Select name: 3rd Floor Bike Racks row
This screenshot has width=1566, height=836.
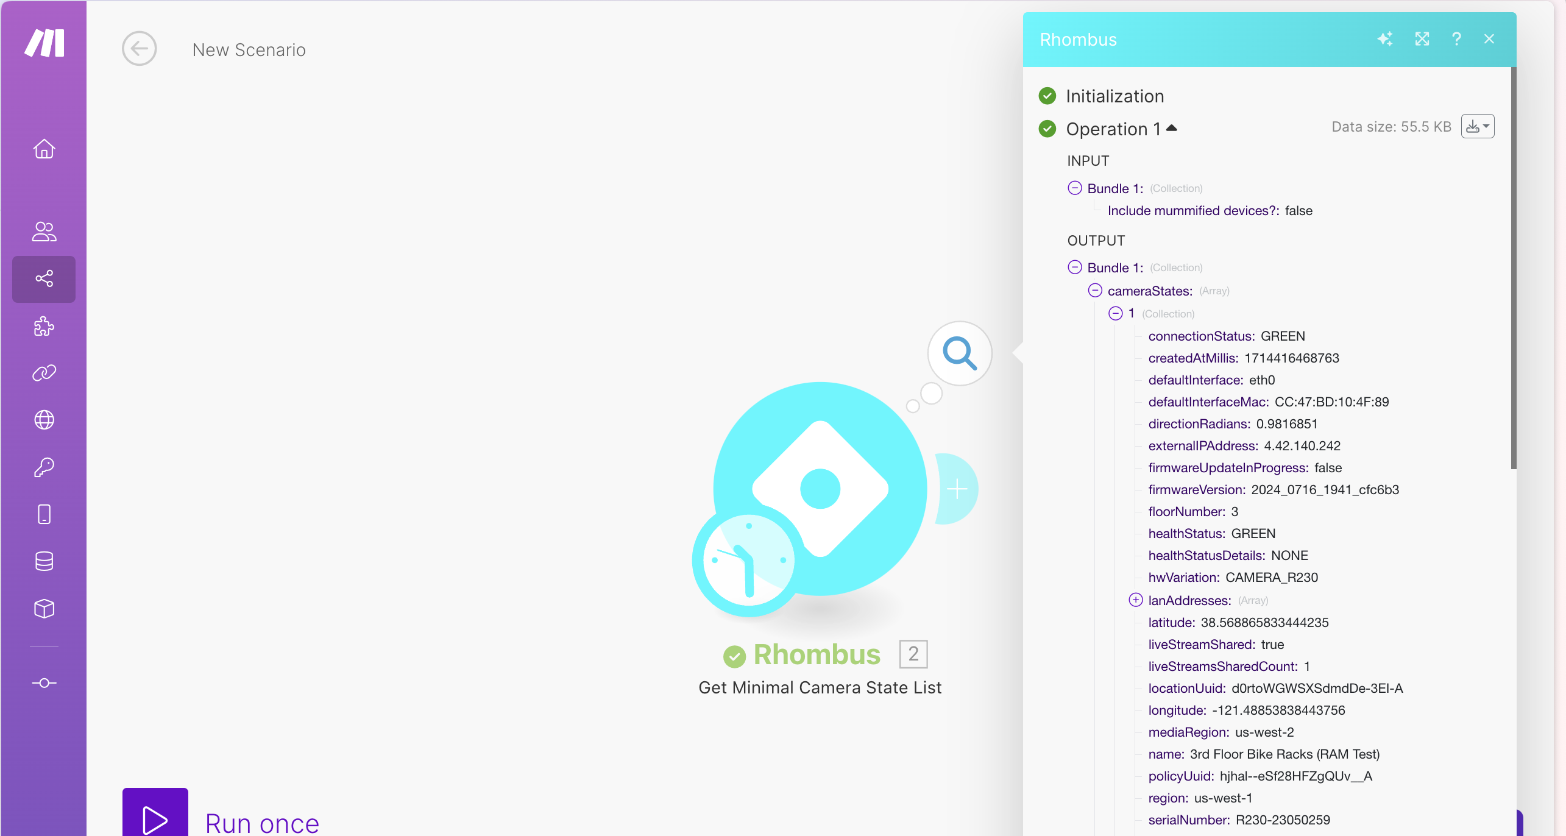pos(1264,754)
